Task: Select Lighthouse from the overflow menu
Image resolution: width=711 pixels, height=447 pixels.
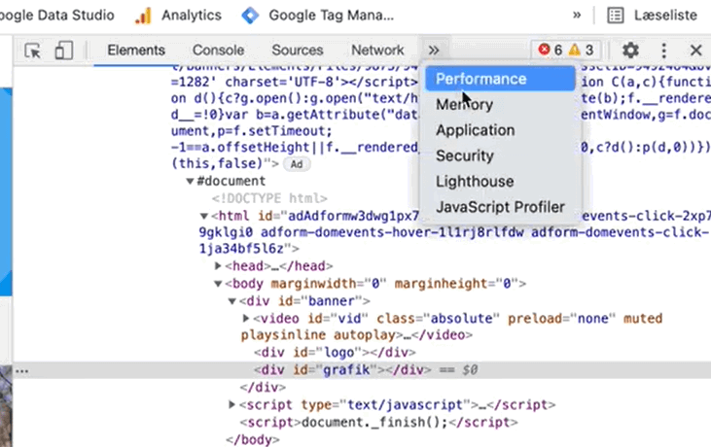Action: [500, 182]
